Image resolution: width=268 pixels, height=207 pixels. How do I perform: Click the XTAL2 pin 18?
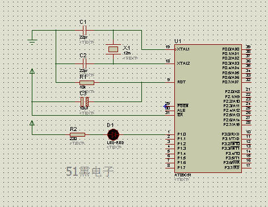(170, 64)
